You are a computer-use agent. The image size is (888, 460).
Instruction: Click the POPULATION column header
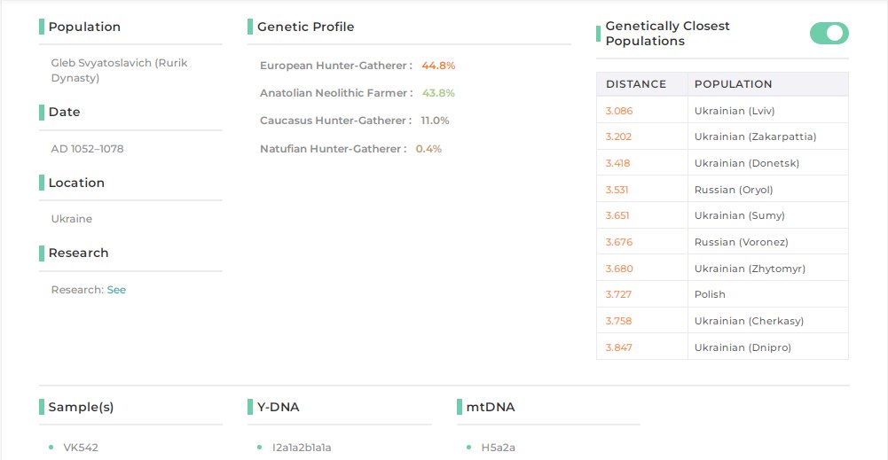(x=733, y=84)
